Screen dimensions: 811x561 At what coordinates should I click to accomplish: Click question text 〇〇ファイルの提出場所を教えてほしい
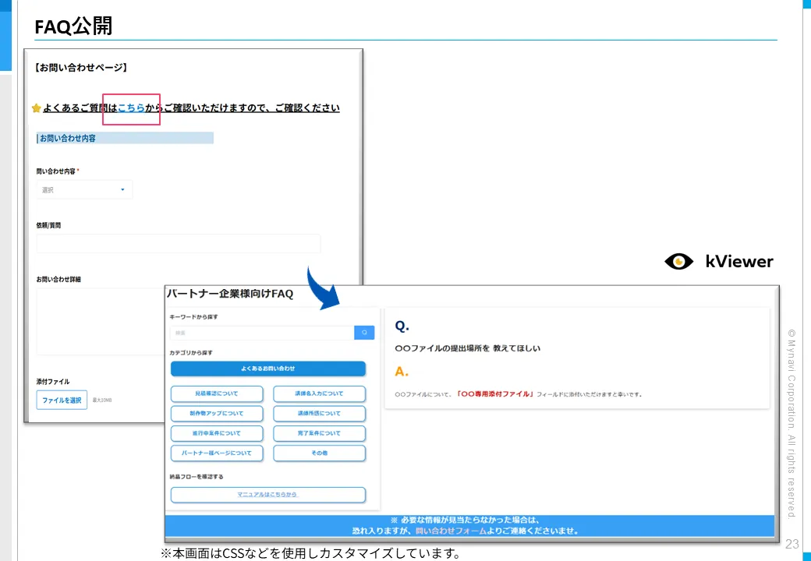tap(468, 348)
